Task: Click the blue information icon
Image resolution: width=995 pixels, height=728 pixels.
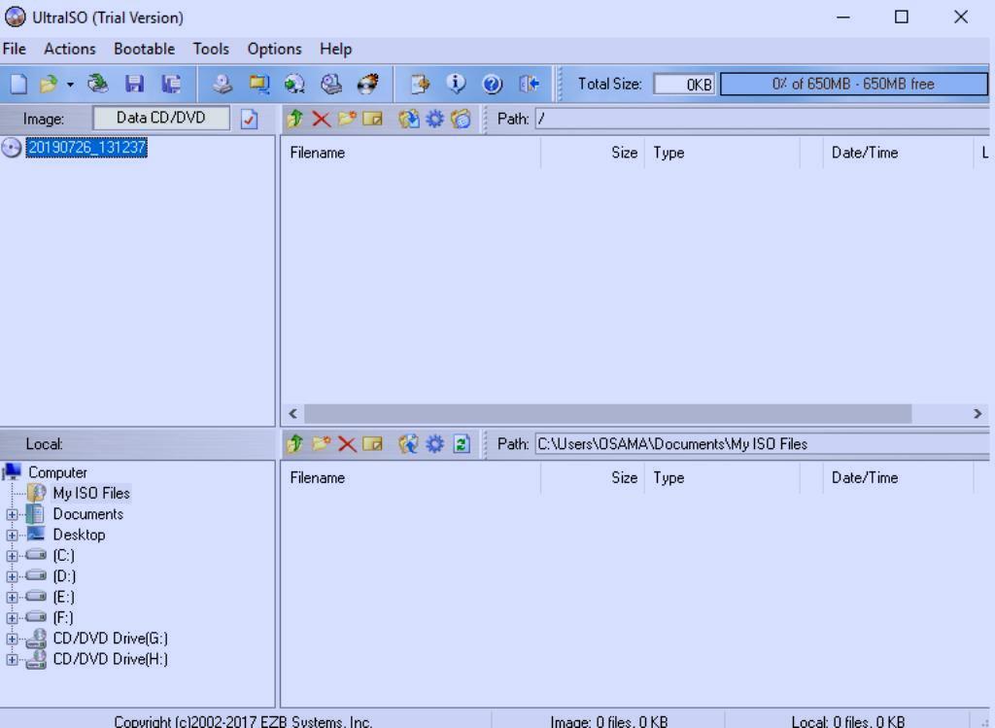Action: click(456, 84)
